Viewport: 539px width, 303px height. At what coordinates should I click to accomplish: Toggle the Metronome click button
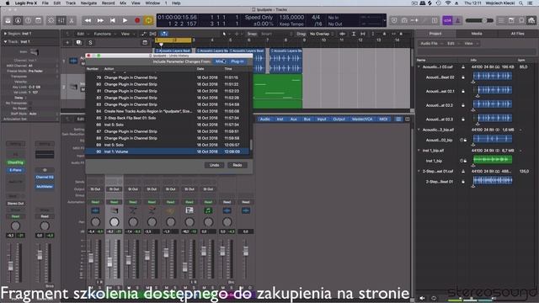pyautogui.click(x=458, y=20)
